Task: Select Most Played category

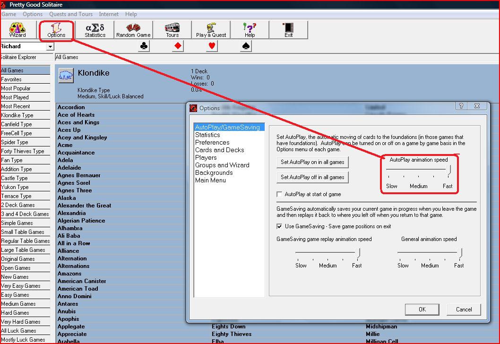Action: point(25,97)
